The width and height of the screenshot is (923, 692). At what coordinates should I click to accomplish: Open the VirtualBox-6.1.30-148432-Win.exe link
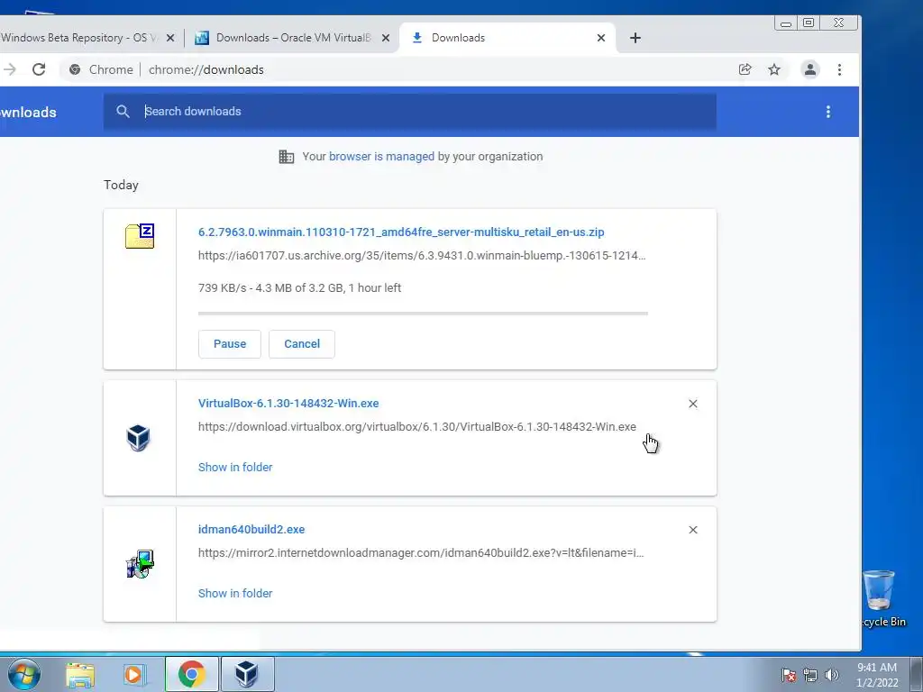pos(288,403)
